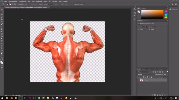Select the Lasso tool

tap(2, 14)
